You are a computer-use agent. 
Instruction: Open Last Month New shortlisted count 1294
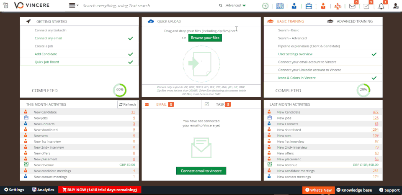[374, 130]
